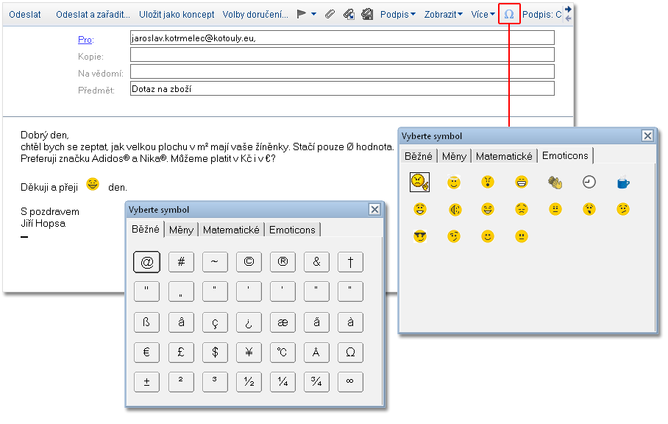Click the Omega insert symbol icon in toolbar

point(508,14)
